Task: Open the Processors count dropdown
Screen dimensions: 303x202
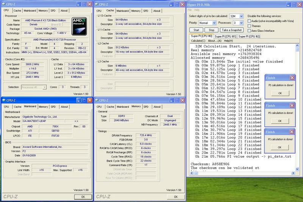Action: [x=241, y=23]
